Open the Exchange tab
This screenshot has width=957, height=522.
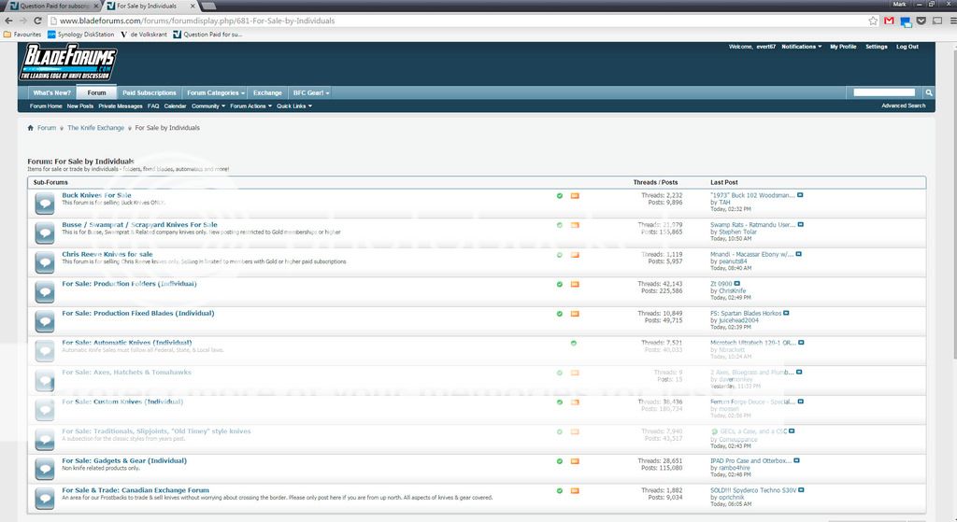click(x=267, y=92)
